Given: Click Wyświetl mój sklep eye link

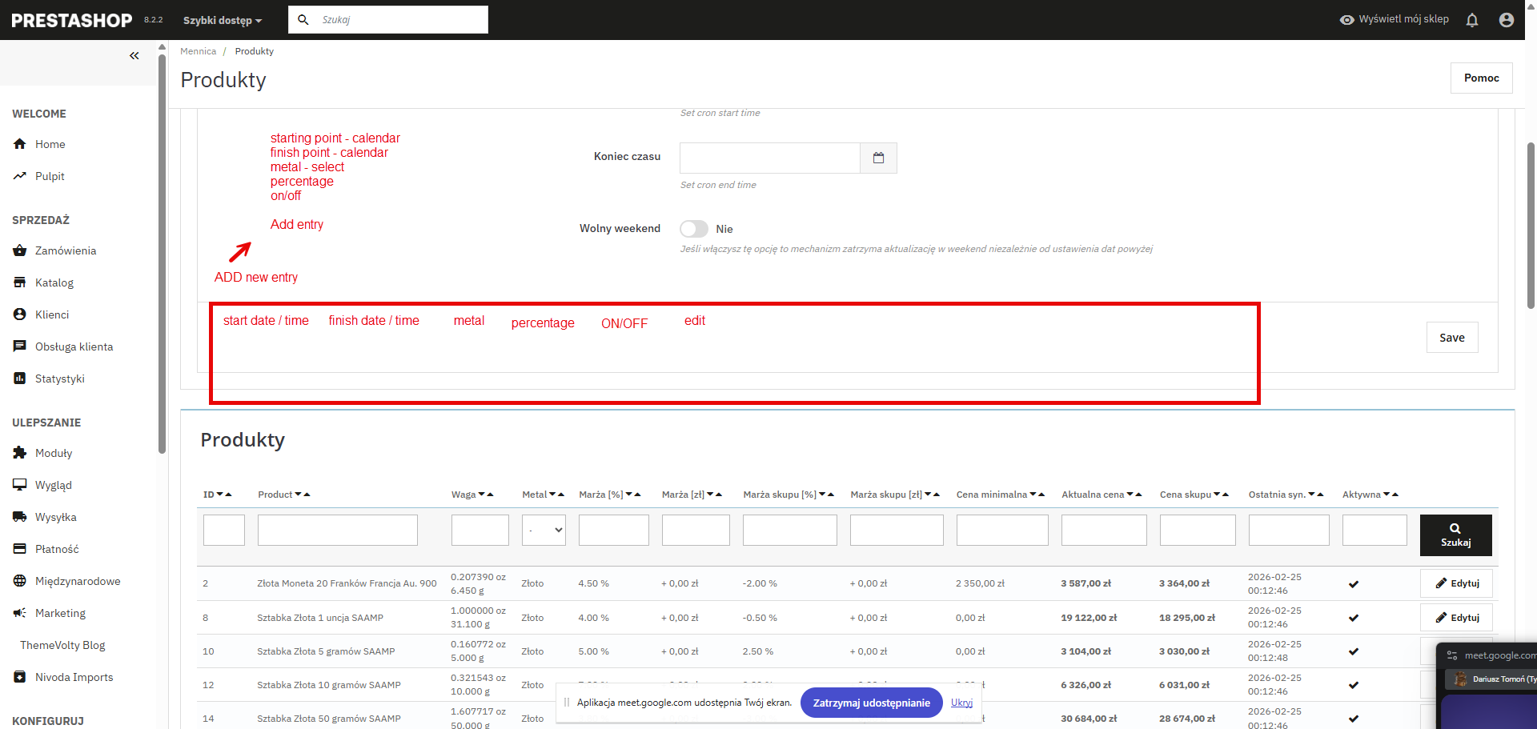Looking at the screenshot, I should [x=1394, y=19].
